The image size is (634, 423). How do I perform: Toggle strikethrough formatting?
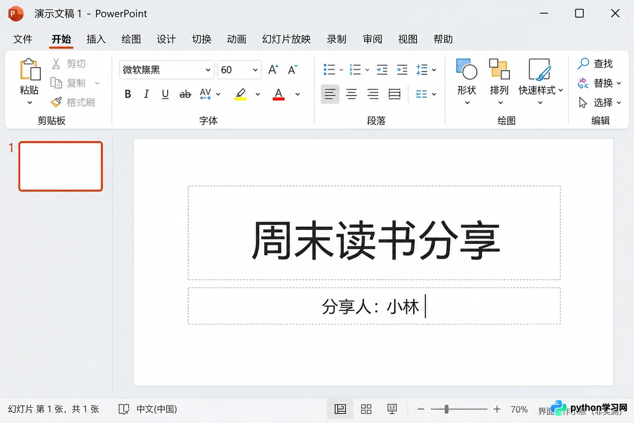click(x=185, y=94)
